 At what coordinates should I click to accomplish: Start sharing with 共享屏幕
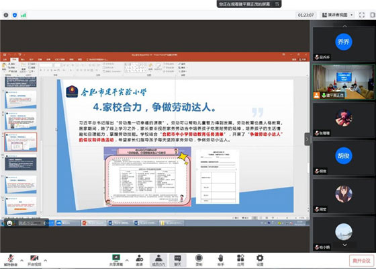[x=116, y=260]
